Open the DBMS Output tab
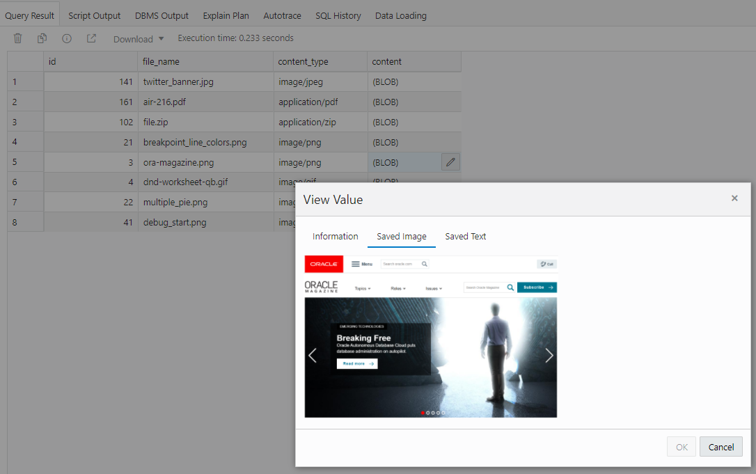Screen dimensions: 756x474 point(162,15)
